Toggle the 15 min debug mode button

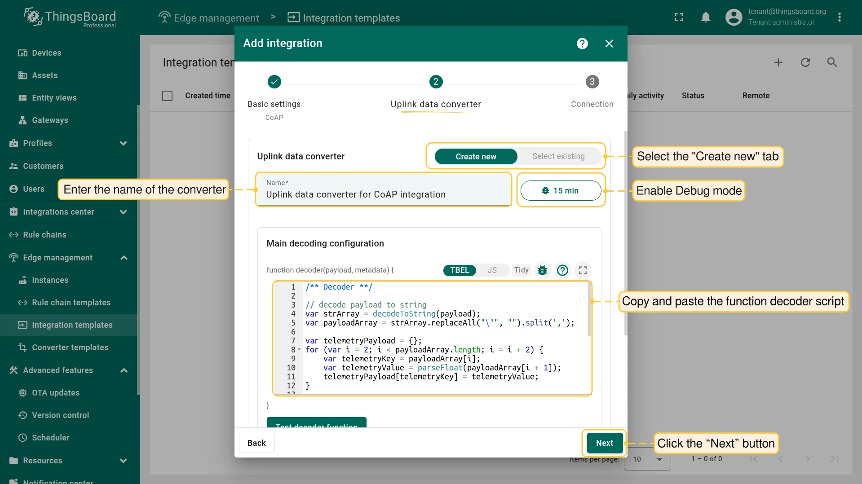(560, 191)
